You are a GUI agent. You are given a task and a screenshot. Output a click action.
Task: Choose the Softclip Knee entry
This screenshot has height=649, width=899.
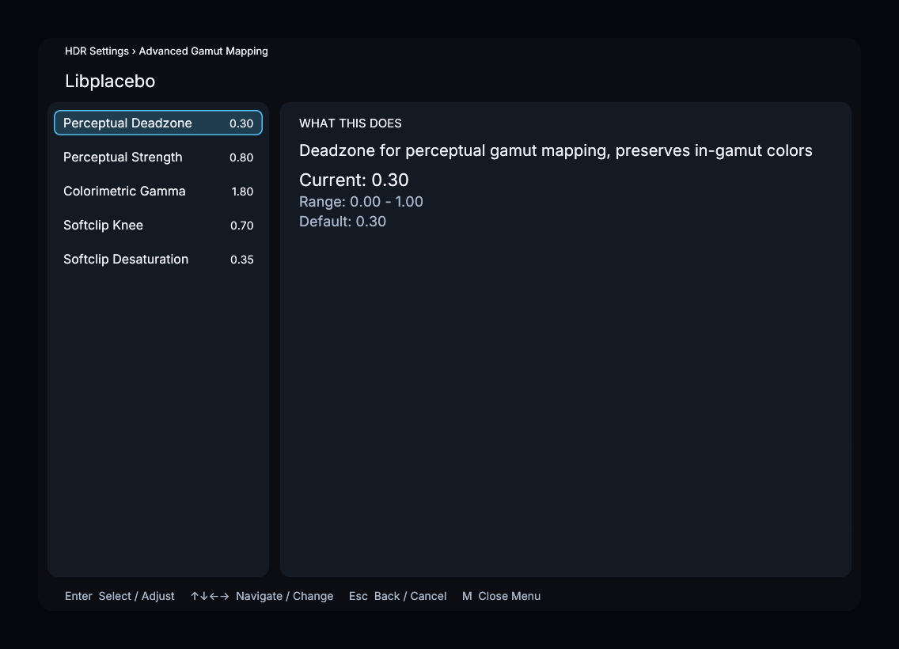(158, 226)
